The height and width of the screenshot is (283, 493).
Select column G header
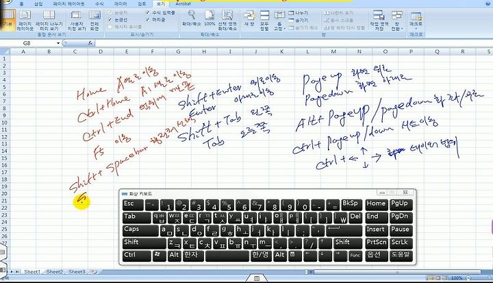pos(178,51)
